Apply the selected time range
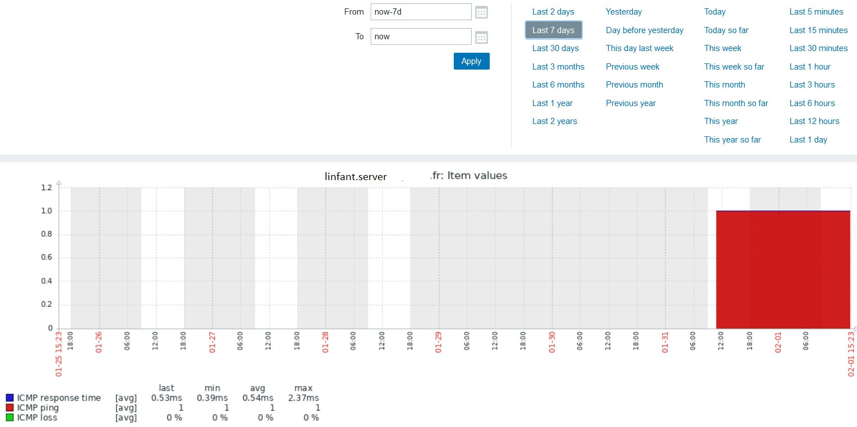Screen dimensions: 857x427 pyautogui.click(x=471, y=61)
